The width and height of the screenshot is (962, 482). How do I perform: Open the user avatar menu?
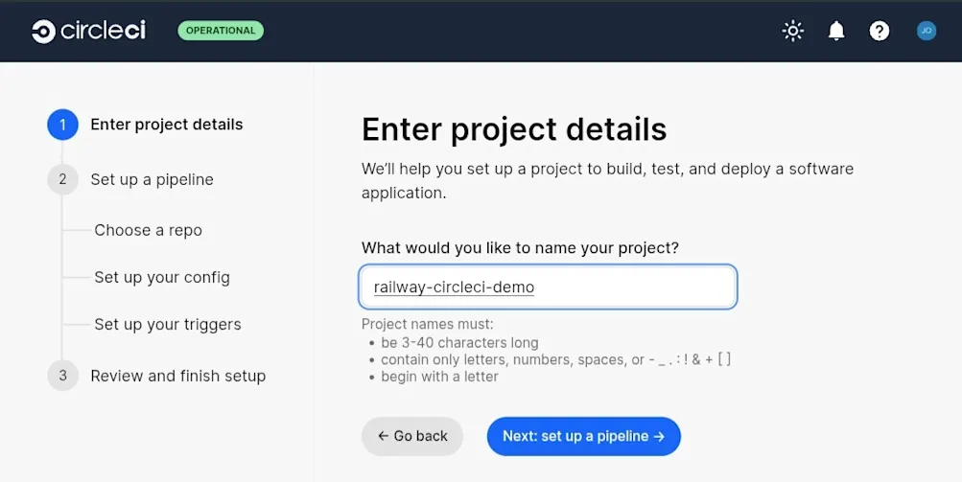pyautogui.click(x=927, y=31)
